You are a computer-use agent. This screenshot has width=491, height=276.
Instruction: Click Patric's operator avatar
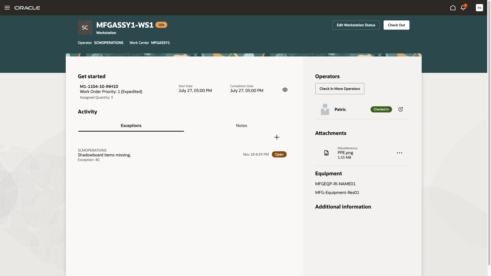coord(325,109)
